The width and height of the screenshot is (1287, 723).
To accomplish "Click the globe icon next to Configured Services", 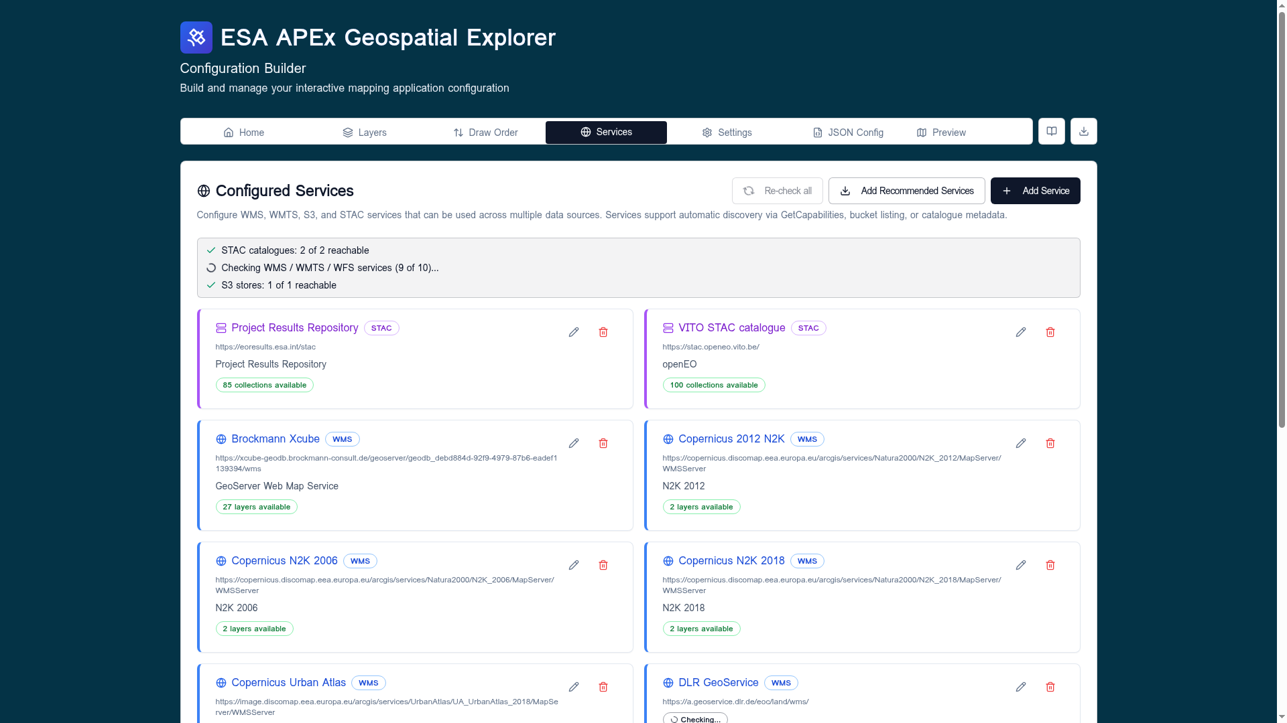I will pos(204,191).
